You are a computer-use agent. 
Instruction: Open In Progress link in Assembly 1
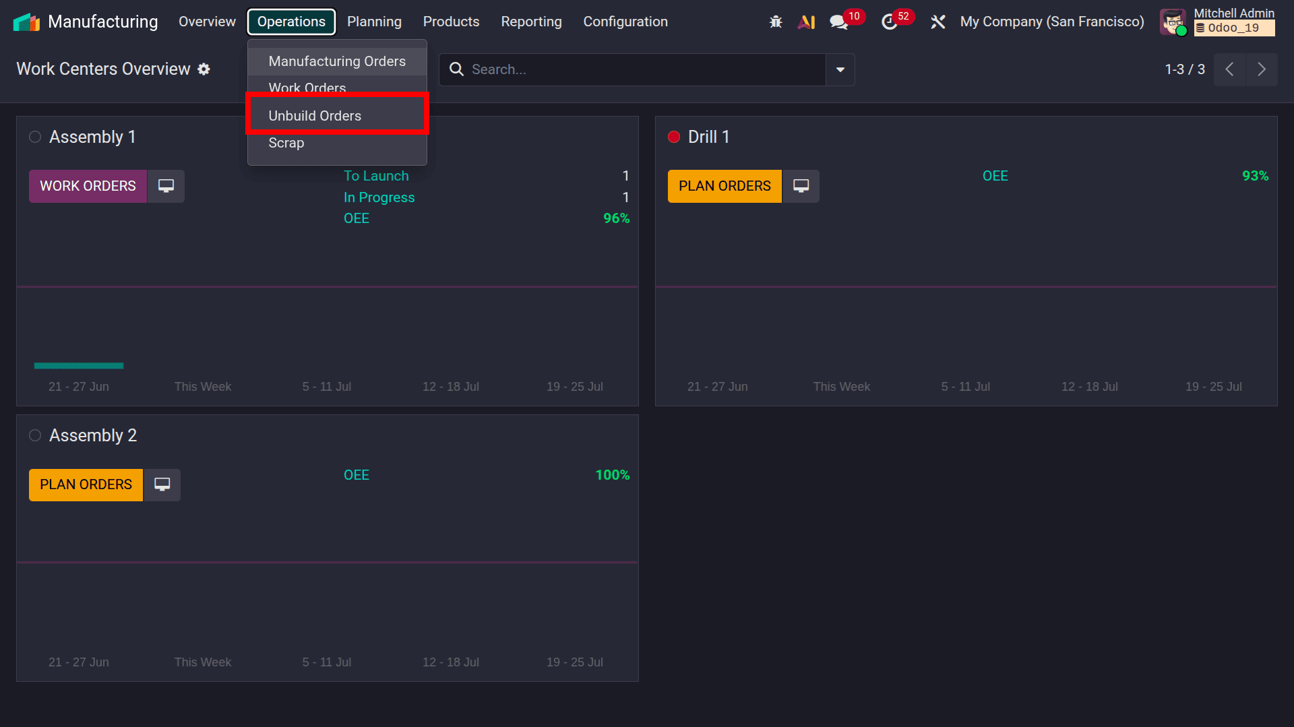point(379,197)
